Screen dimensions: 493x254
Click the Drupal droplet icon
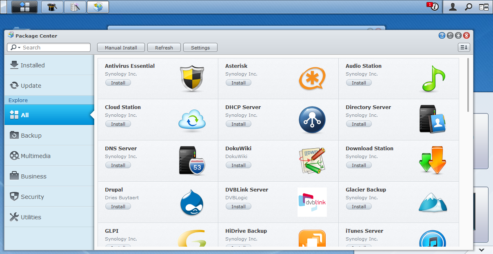[192, 202]
